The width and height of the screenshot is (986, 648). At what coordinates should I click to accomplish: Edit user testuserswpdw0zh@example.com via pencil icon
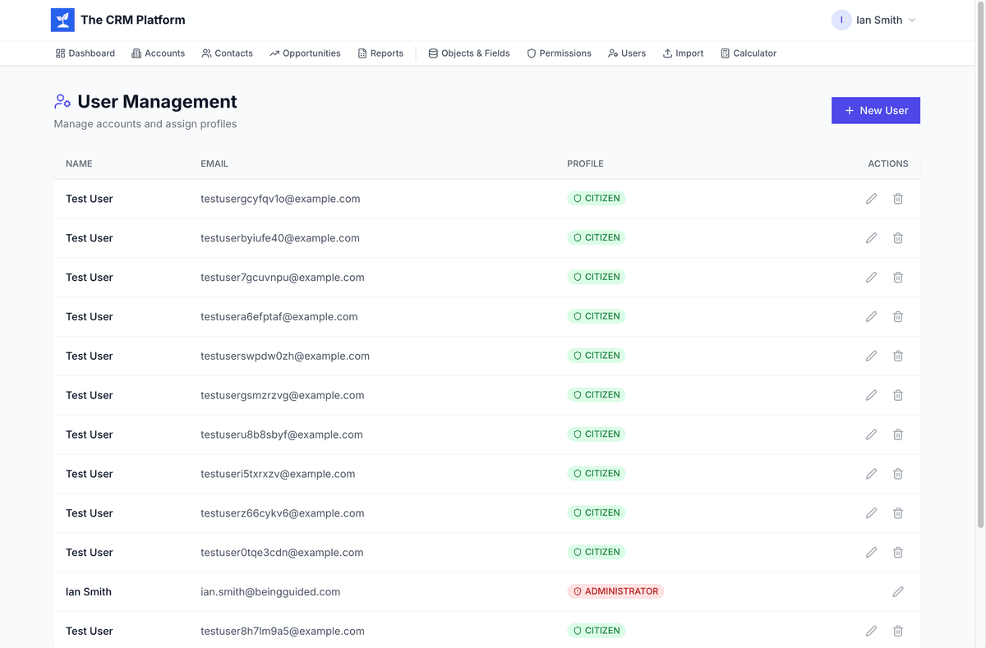871,356
